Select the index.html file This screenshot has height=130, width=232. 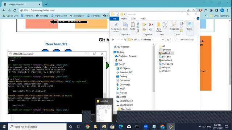pos(165,60)
